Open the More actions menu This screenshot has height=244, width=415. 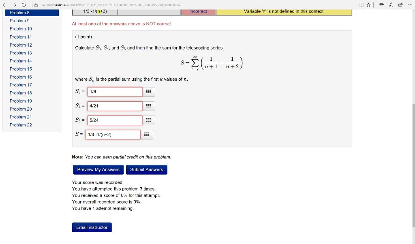pyautogui.click(x=410, y=5)
